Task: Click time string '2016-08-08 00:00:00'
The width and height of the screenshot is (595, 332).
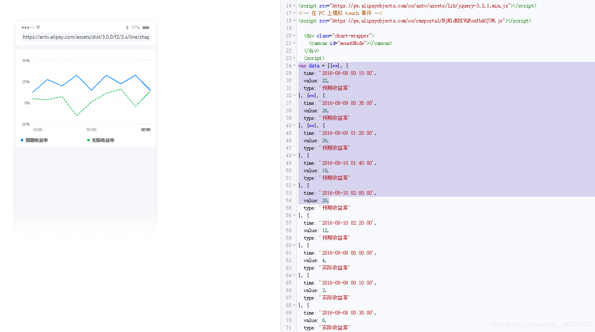Action: 347,253
